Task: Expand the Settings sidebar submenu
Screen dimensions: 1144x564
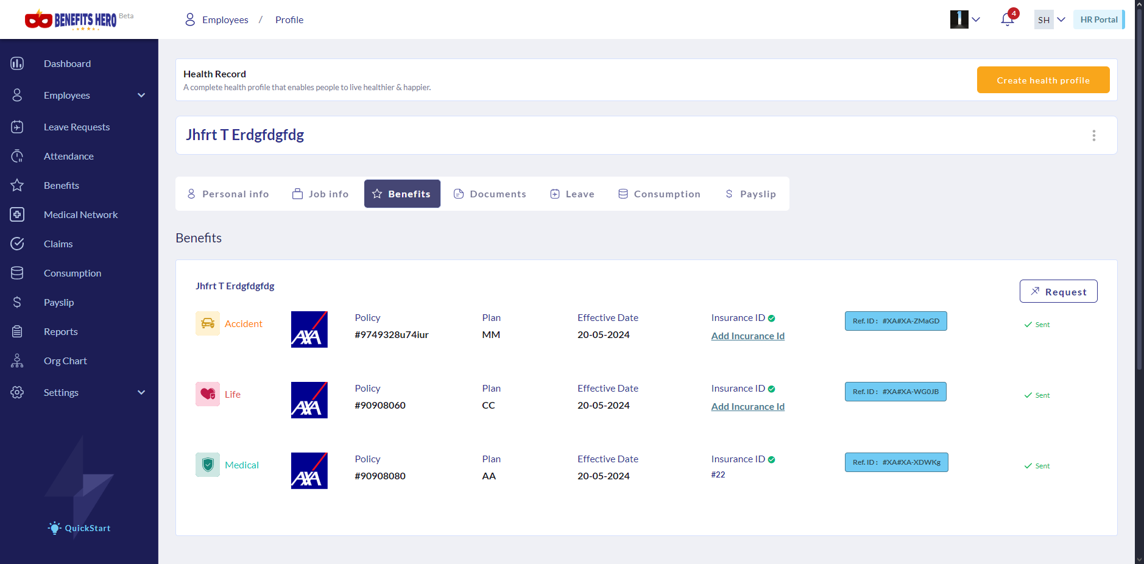Action: (x=141, y=392)
